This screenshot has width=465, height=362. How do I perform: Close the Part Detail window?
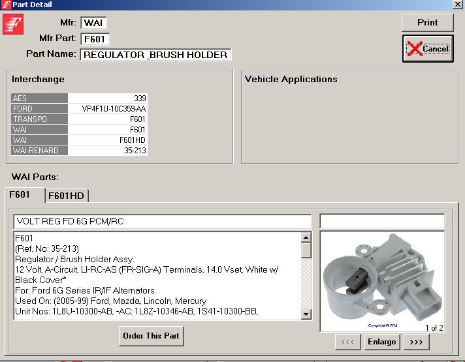click(458, 4)
